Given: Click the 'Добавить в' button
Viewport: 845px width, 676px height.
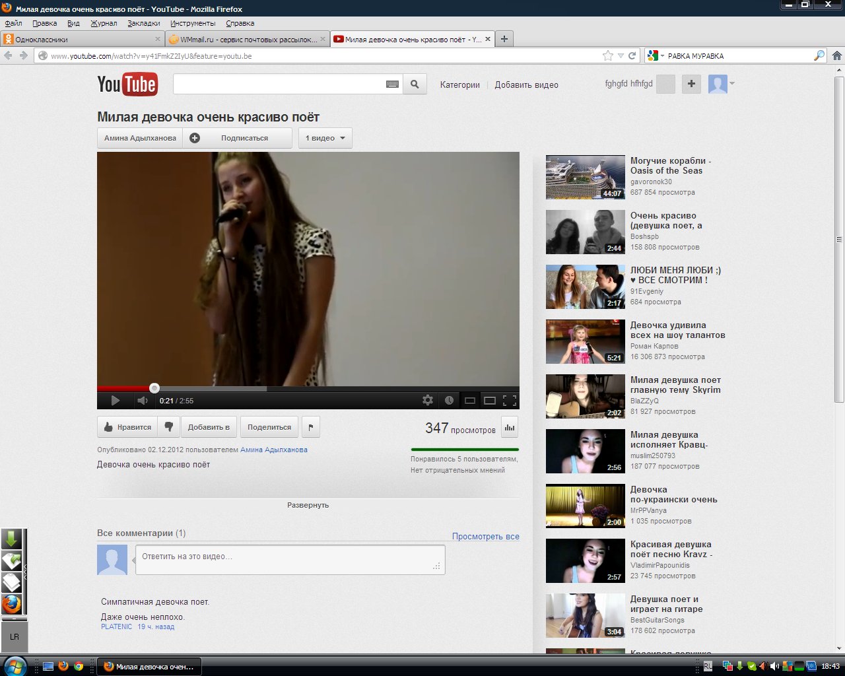Looking at the screenshot, I should [x=209, y=427].
